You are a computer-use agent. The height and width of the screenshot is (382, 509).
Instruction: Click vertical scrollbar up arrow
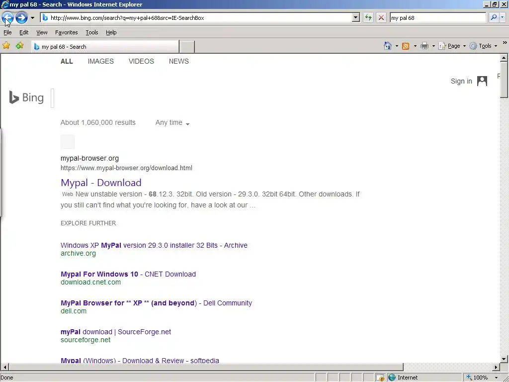point(504,58)
